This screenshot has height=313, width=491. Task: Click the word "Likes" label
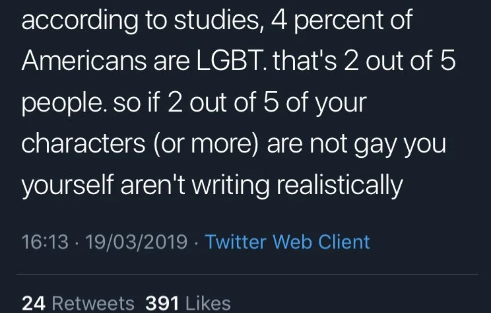click(x=208, y=303)
